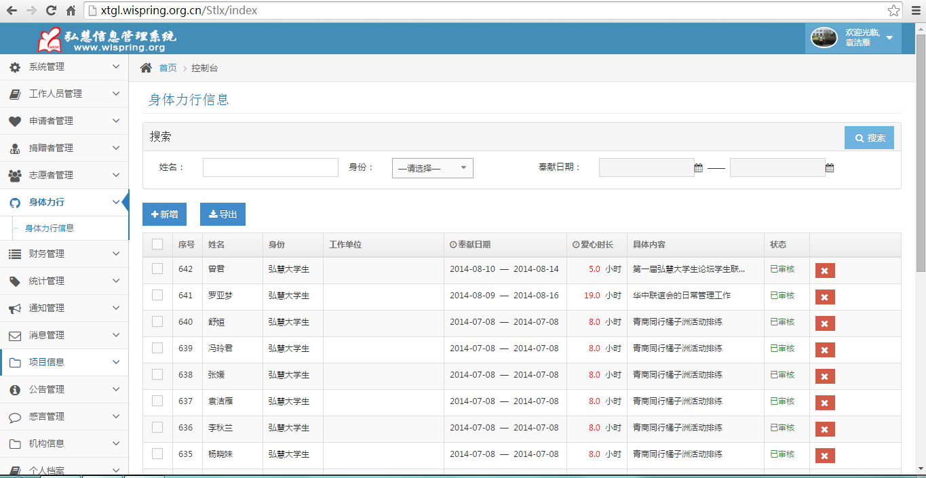Check the select-all checkbox in table header
The image size is (926, 478).
click(157, 244)
